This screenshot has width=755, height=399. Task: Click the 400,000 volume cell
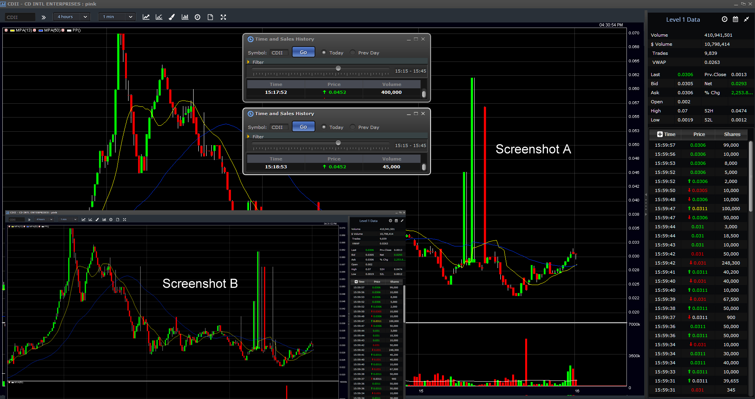pyautogui.click(x=391, y=92)
